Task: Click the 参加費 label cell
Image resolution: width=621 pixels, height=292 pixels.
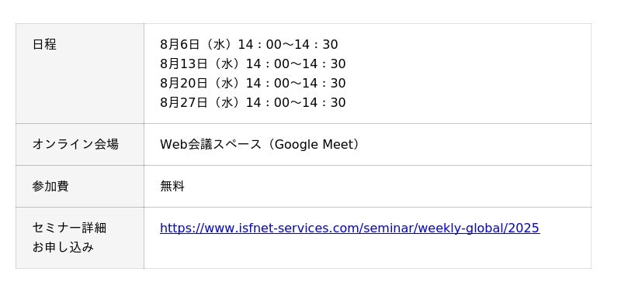Action: (x=80, y=186)
